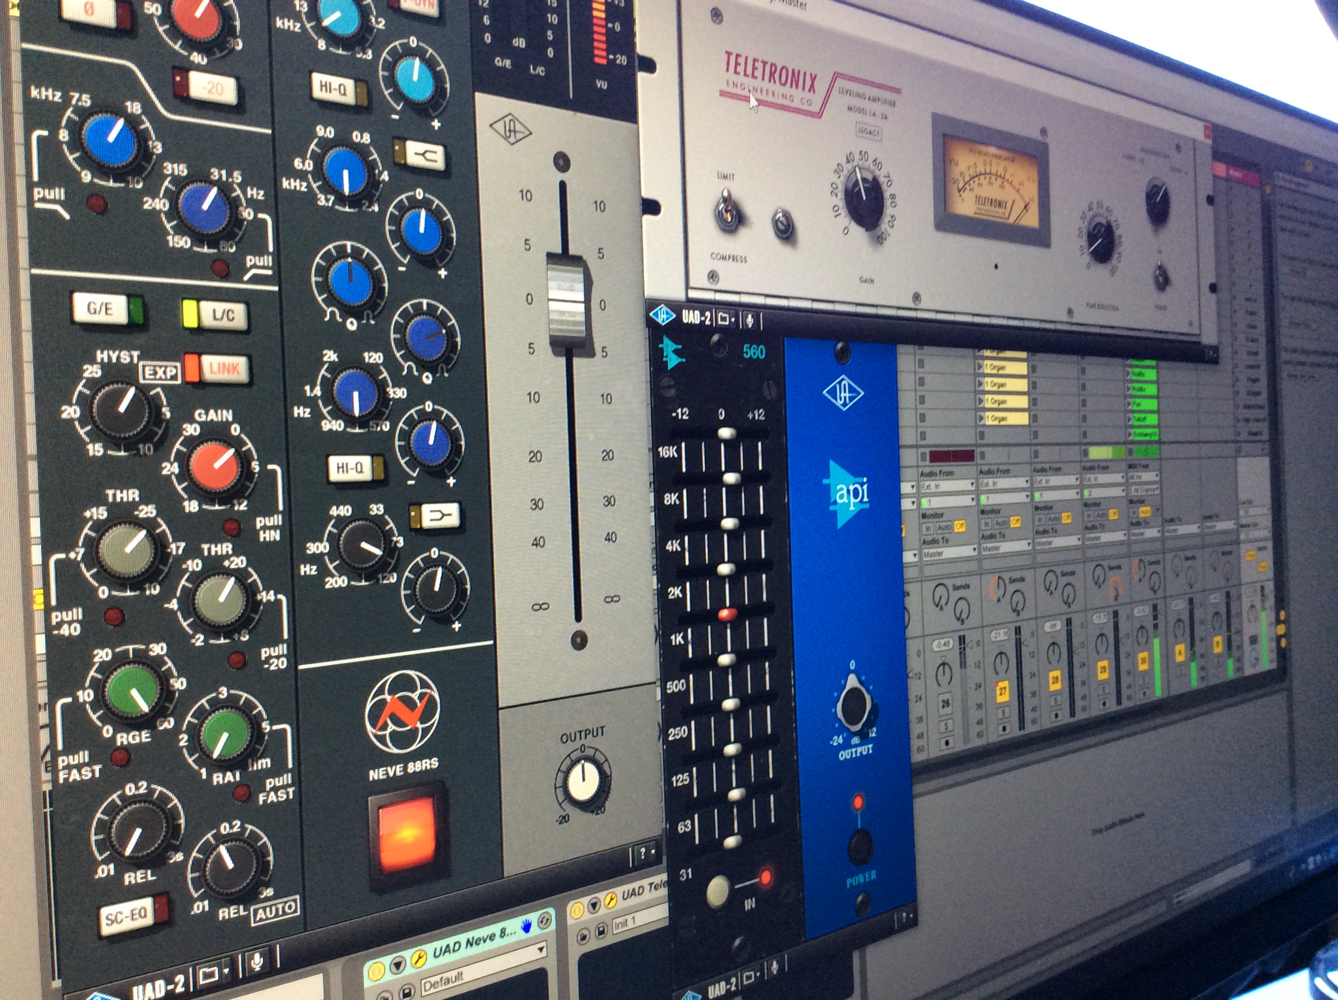The width and height of the screenshot is (1338, 1000).
Task: Click the red 1K slider handle on the API 560
Action: coord(728,615)
